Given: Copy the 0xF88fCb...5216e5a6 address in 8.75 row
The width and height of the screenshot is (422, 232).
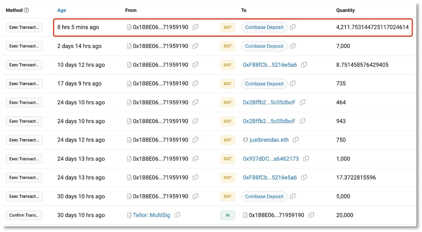Looking at the screenshot, I should pos(304,65).
